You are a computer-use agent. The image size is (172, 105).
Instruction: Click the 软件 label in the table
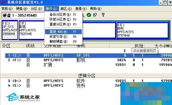point(81,81)
